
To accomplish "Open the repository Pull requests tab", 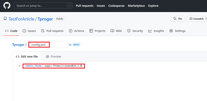I will (52, 31).
